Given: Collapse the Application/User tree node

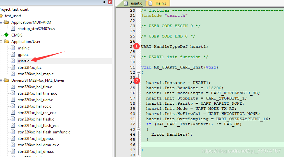Looking at the screenshot, I should coord(1,41).
